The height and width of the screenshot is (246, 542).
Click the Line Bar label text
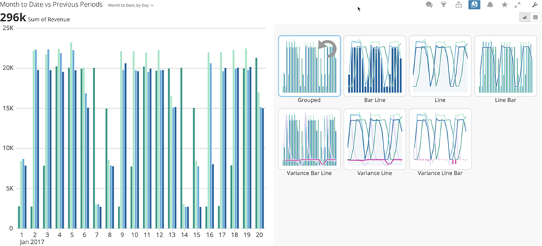coord(505,101)
